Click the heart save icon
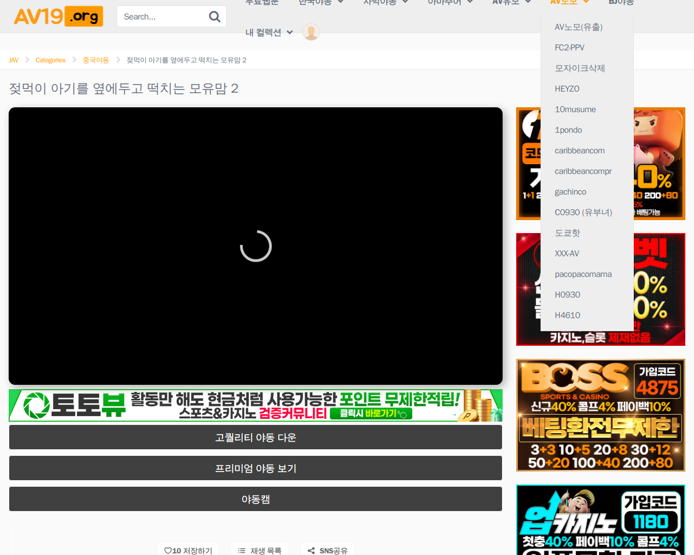694x555 pixels. click(x=168, y=551)
